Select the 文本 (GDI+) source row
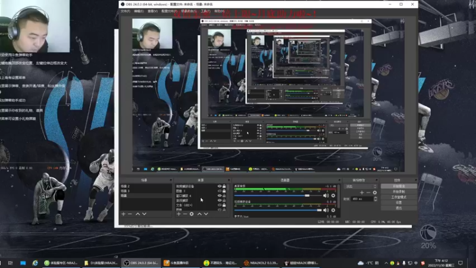The image size is (476, 268). pyautogui.click(x=196, y=205)
